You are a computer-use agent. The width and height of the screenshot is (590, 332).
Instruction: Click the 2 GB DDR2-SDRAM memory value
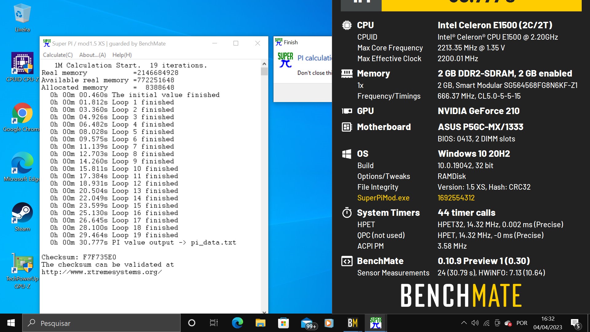[505, 73]
